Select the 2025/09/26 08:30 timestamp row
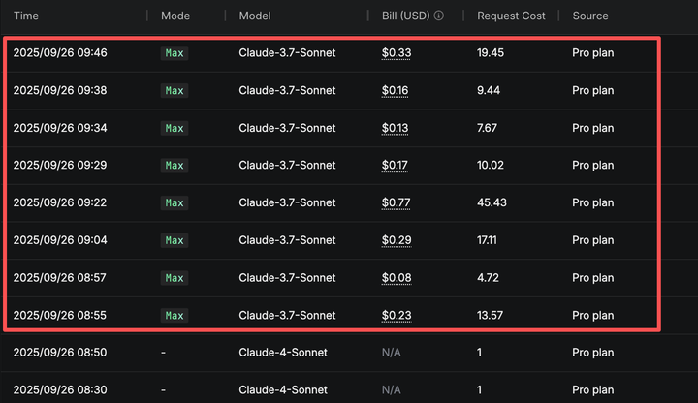 point(60,389)
